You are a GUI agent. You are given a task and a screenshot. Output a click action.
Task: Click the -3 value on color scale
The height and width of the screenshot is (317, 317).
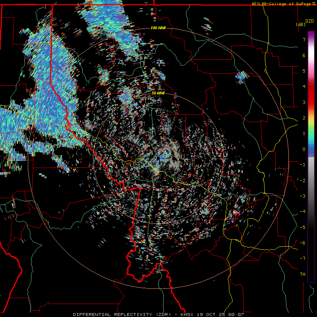[x=303, y=196]
